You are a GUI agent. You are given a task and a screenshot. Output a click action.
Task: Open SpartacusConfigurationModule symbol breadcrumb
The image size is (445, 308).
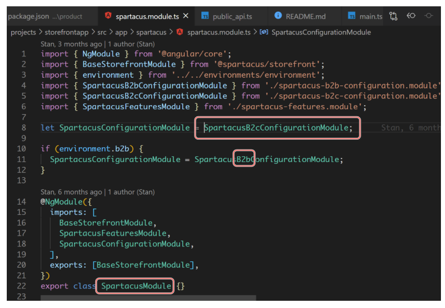click(321, 33)
